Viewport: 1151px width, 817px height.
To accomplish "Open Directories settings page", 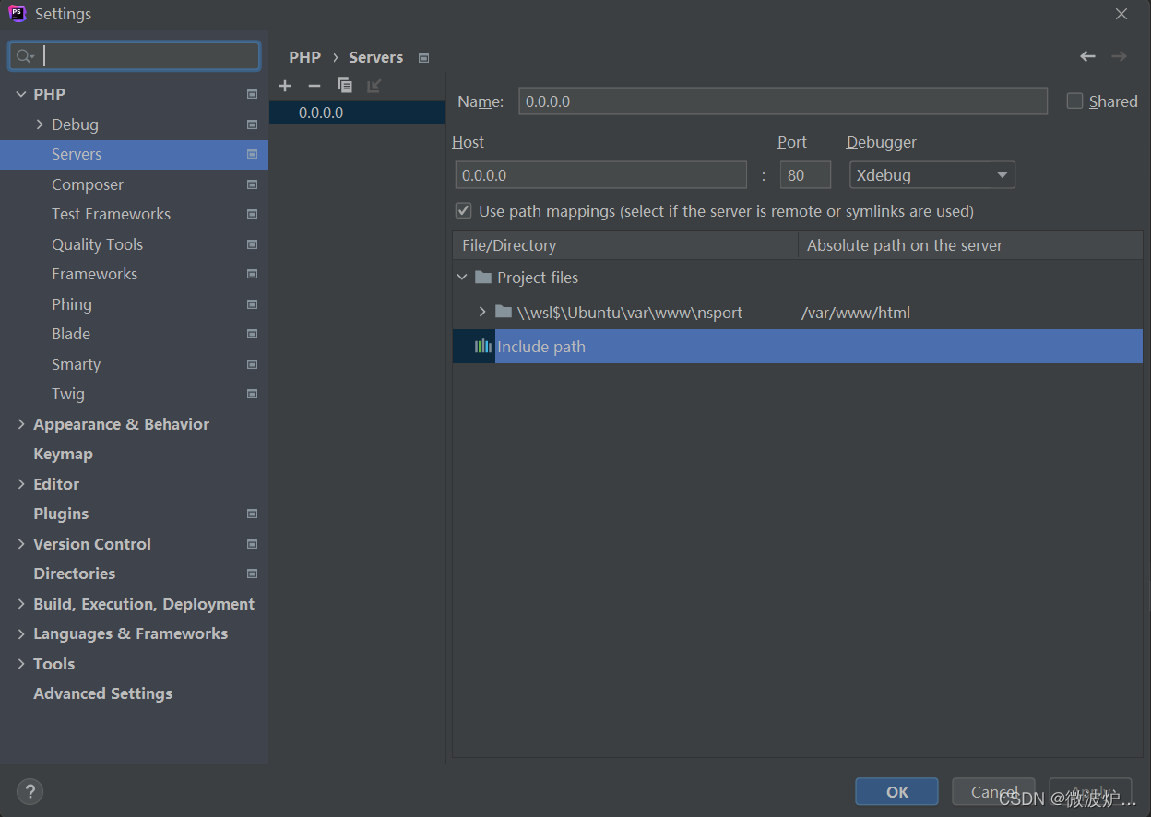I will pyautogui.click(x=74, y=574).
